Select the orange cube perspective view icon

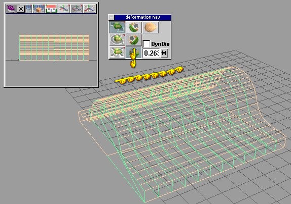tap(39, 9)
